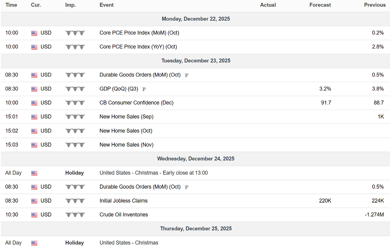Open the CB Consumer Confidence (Dec) event
Screen dimensions: 390x248
pos(136,103)
